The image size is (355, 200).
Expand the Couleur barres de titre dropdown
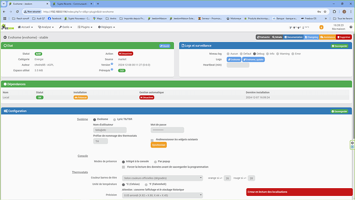(x=163, y=178)
